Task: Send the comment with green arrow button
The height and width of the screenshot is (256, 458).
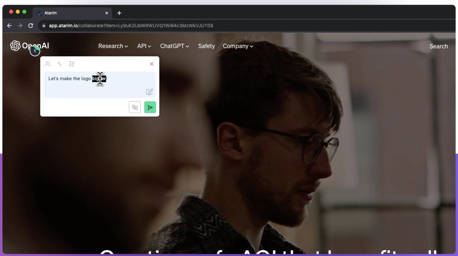Action: (x=150, y=107)
